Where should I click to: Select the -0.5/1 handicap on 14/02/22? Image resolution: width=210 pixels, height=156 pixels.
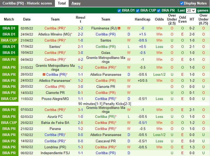(x=142, y=141)
